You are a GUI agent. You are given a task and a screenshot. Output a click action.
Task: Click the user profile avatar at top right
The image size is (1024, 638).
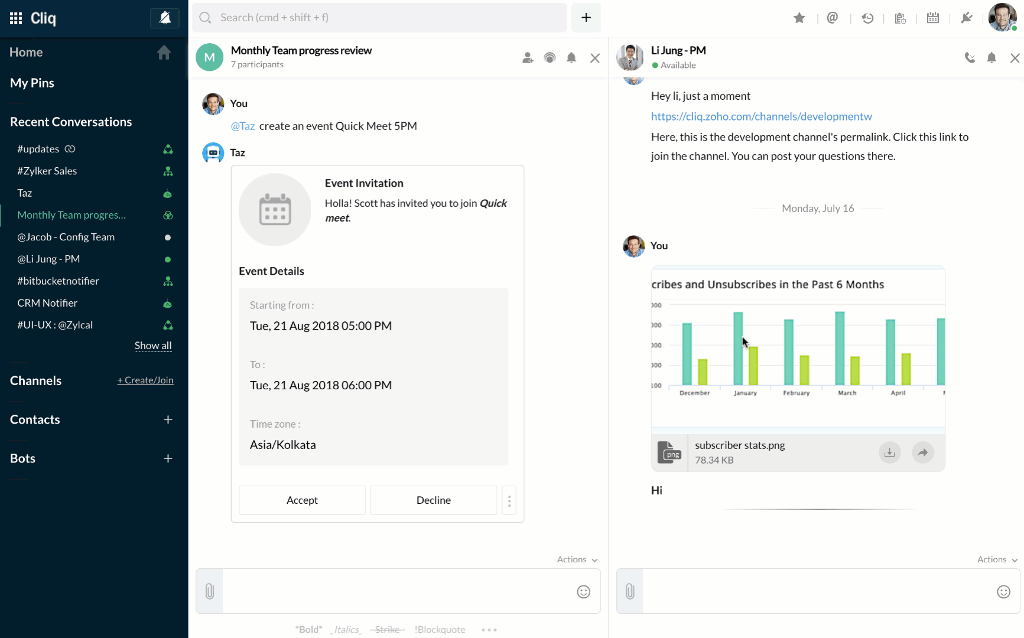point(1002,17)
